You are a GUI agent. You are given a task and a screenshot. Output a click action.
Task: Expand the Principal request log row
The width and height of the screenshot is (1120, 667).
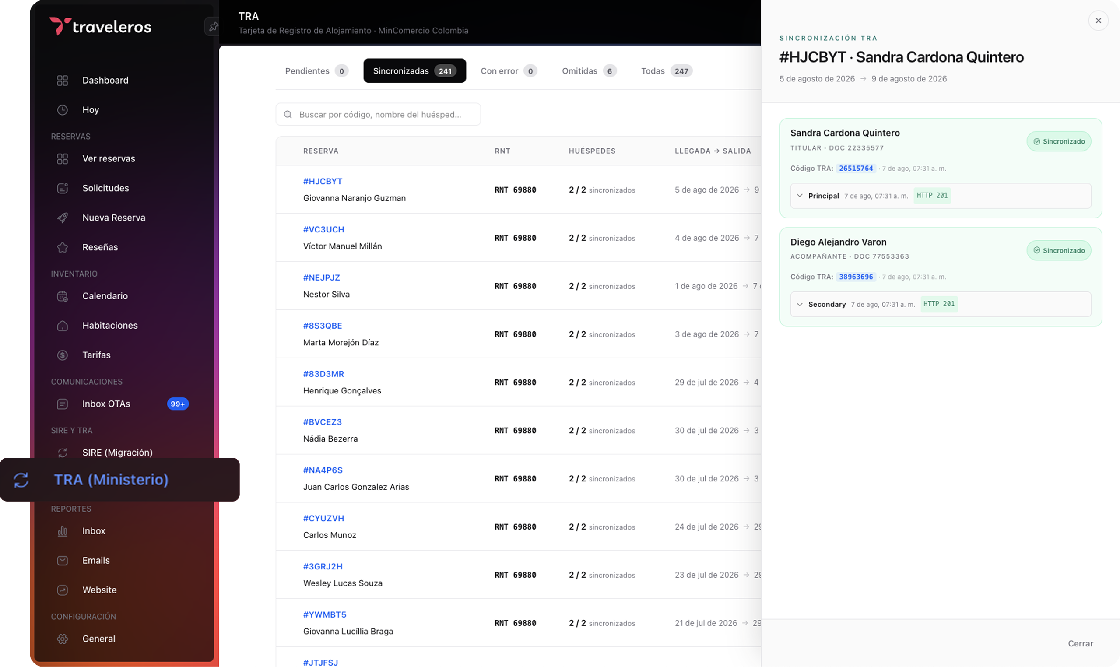[x=941, y=196]
